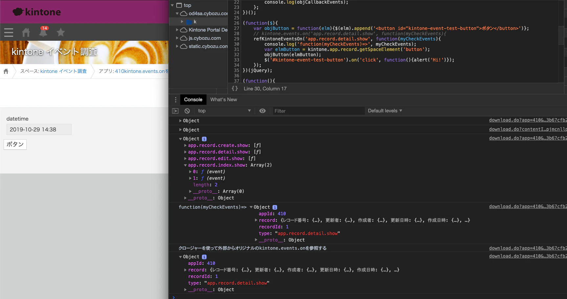This screenshot has height=299, width=567.
Task: Expand app.record.create.show entry
Action: point(185,146)
